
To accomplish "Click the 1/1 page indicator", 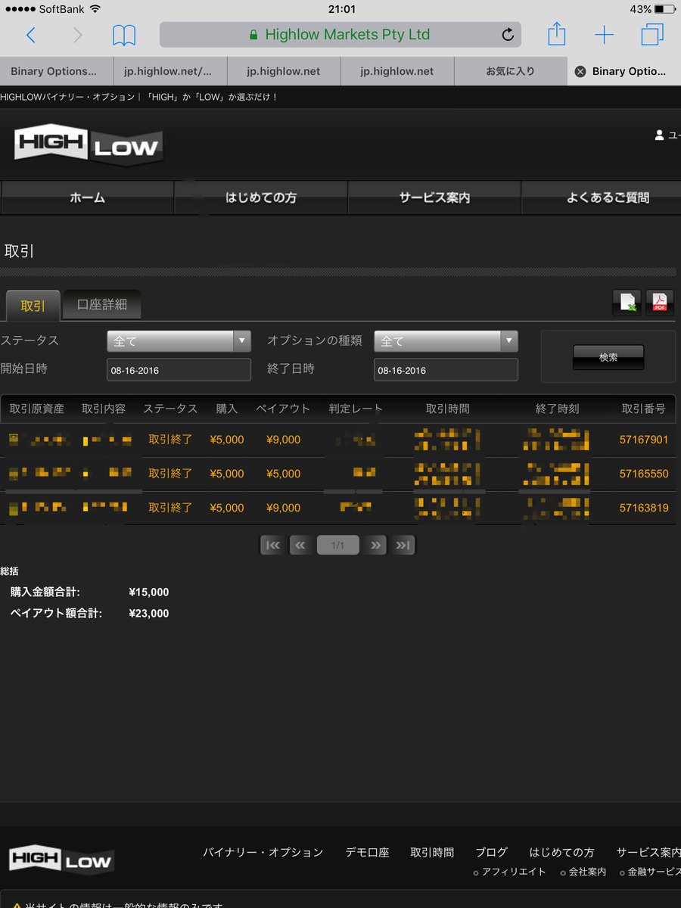I will tap(338, 545).
